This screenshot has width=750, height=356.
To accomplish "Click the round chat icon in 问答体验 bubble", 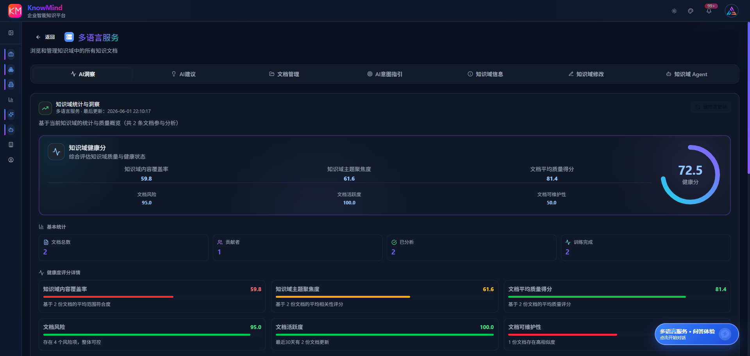I will 725,334.
